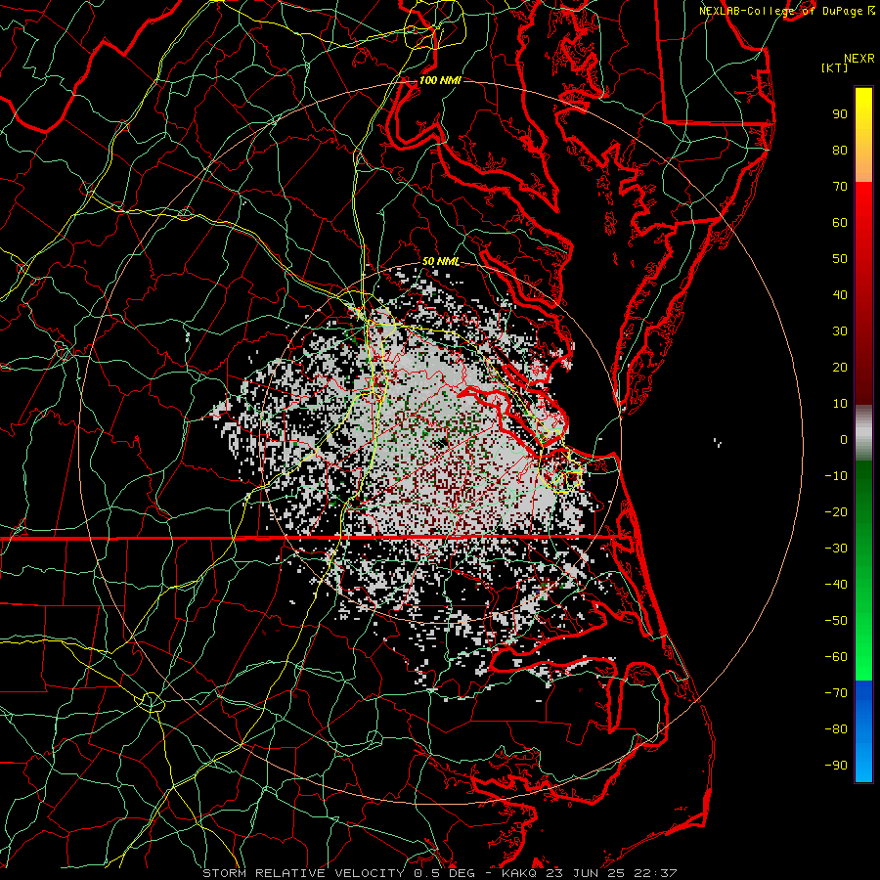Click the NEXLAB-College of DuPage credit text

pos(782,11)
